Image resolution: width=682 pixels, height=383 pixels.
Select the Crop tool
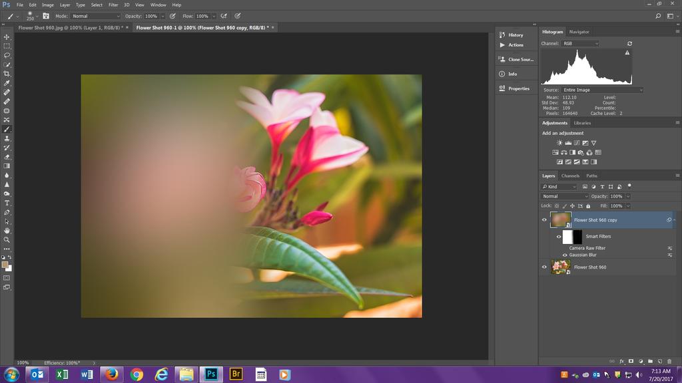(x=7, y=74)
